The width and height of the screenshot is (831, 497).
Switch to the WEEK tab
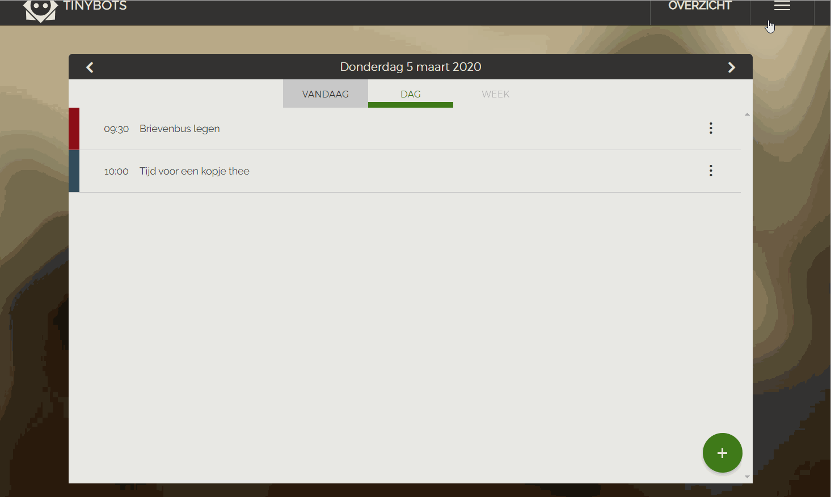click(496, 94)
